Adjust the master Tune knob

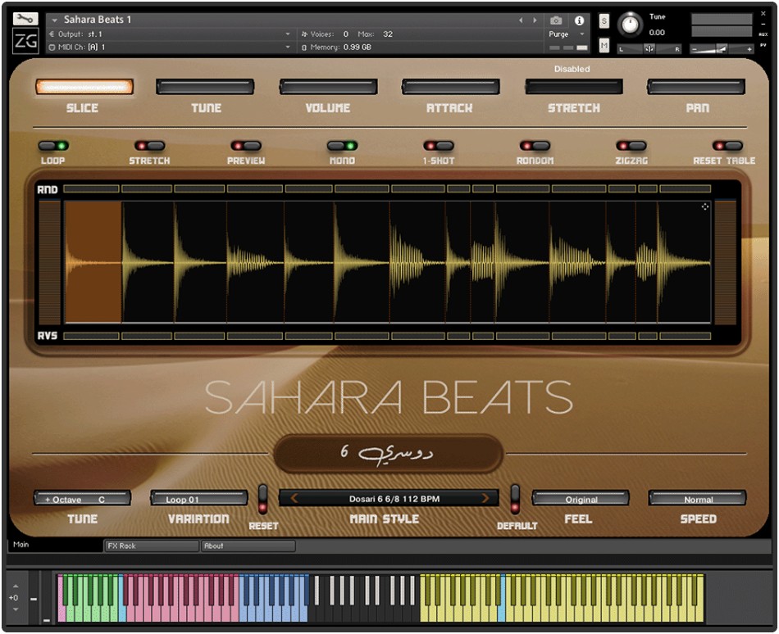tap(630, 25)
